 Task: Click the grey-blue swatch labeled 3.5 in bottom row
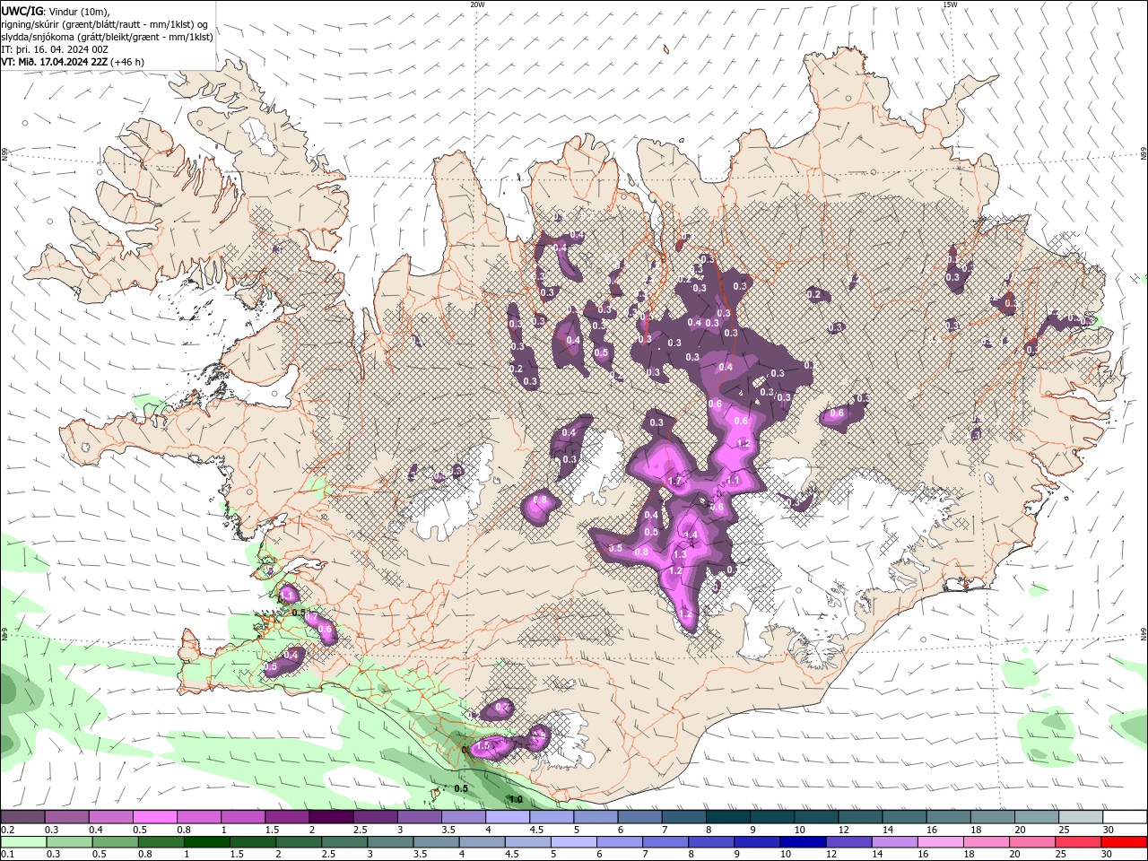coord(436,842)
